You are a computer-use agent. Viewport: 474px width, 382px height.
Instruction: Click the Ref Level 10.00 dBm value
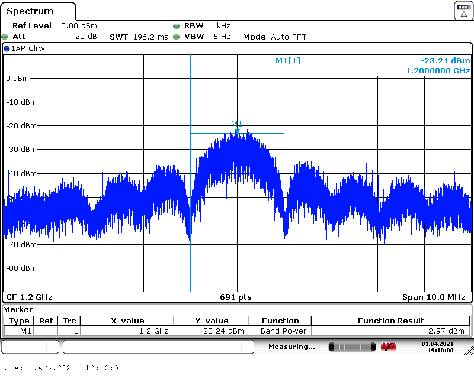pos(76,26)
